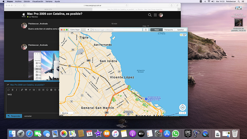
Task: Focus the Buscar lugar o dirección field
Action: click(x=117, y=30)
